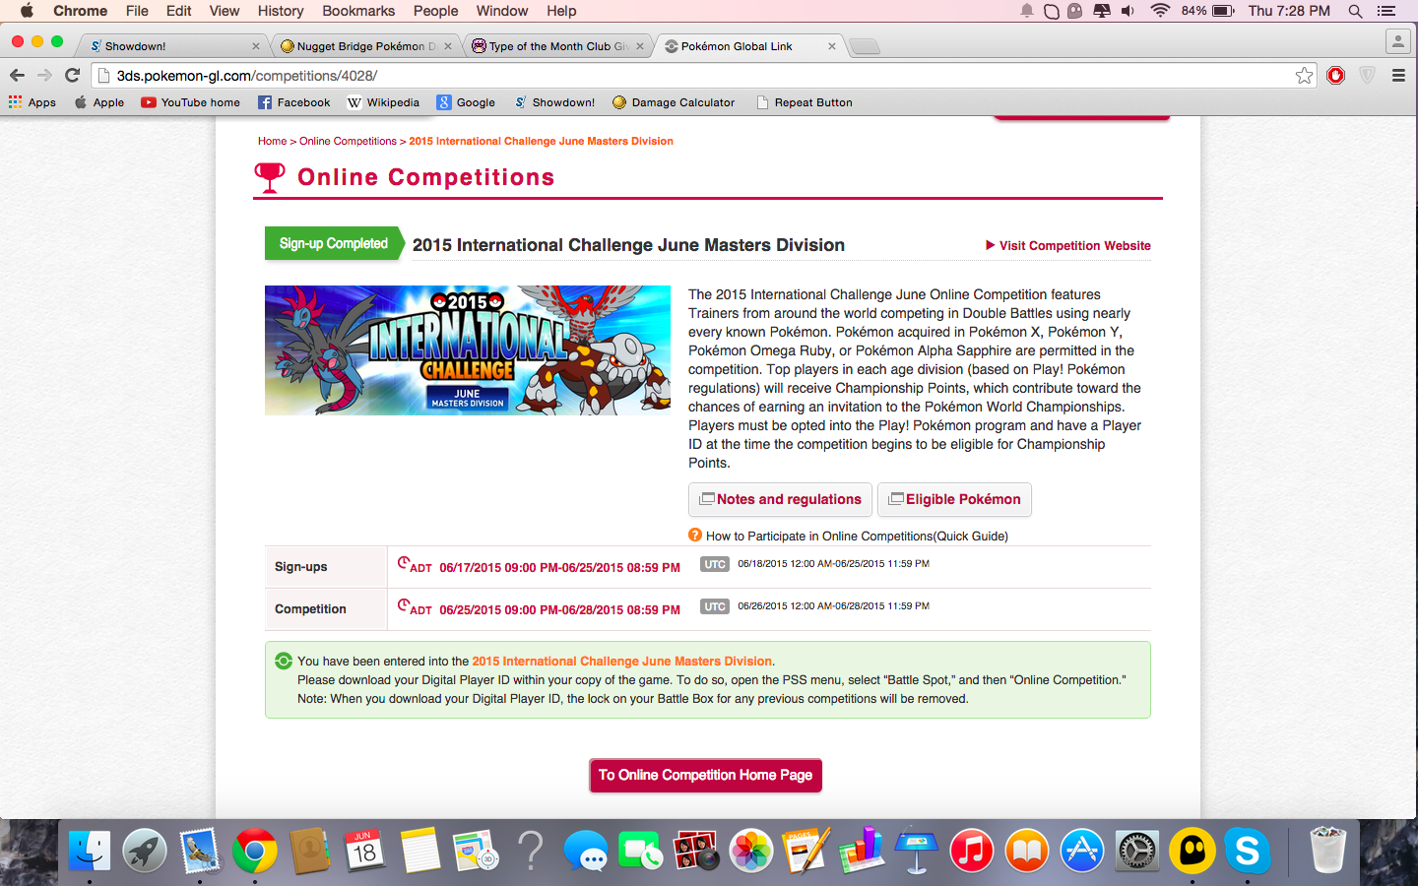The width and height of the screenshot is (1418, 886).
Task: Click the Home breadcrumb link
Action: (272, 141)
